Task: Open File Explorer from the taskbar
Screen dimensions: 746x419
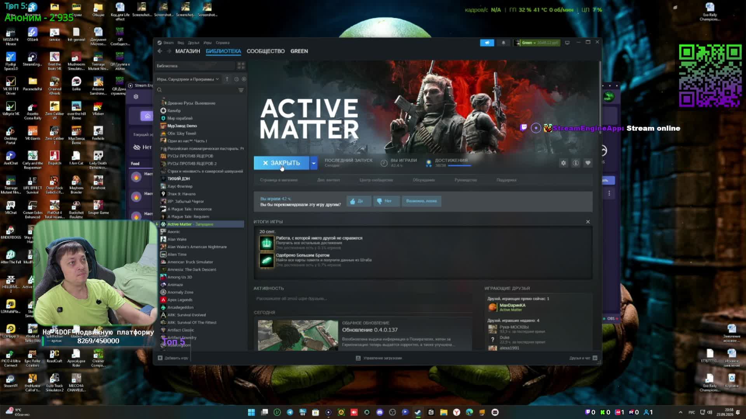Action: (444, 412)
